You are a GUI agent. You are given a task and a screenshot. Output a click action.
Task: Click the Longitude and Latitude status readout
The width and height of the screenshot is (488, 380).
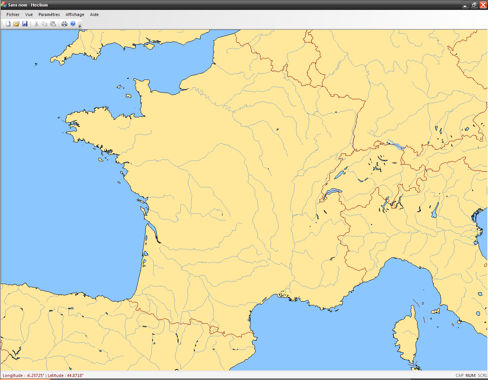(43, 375)
